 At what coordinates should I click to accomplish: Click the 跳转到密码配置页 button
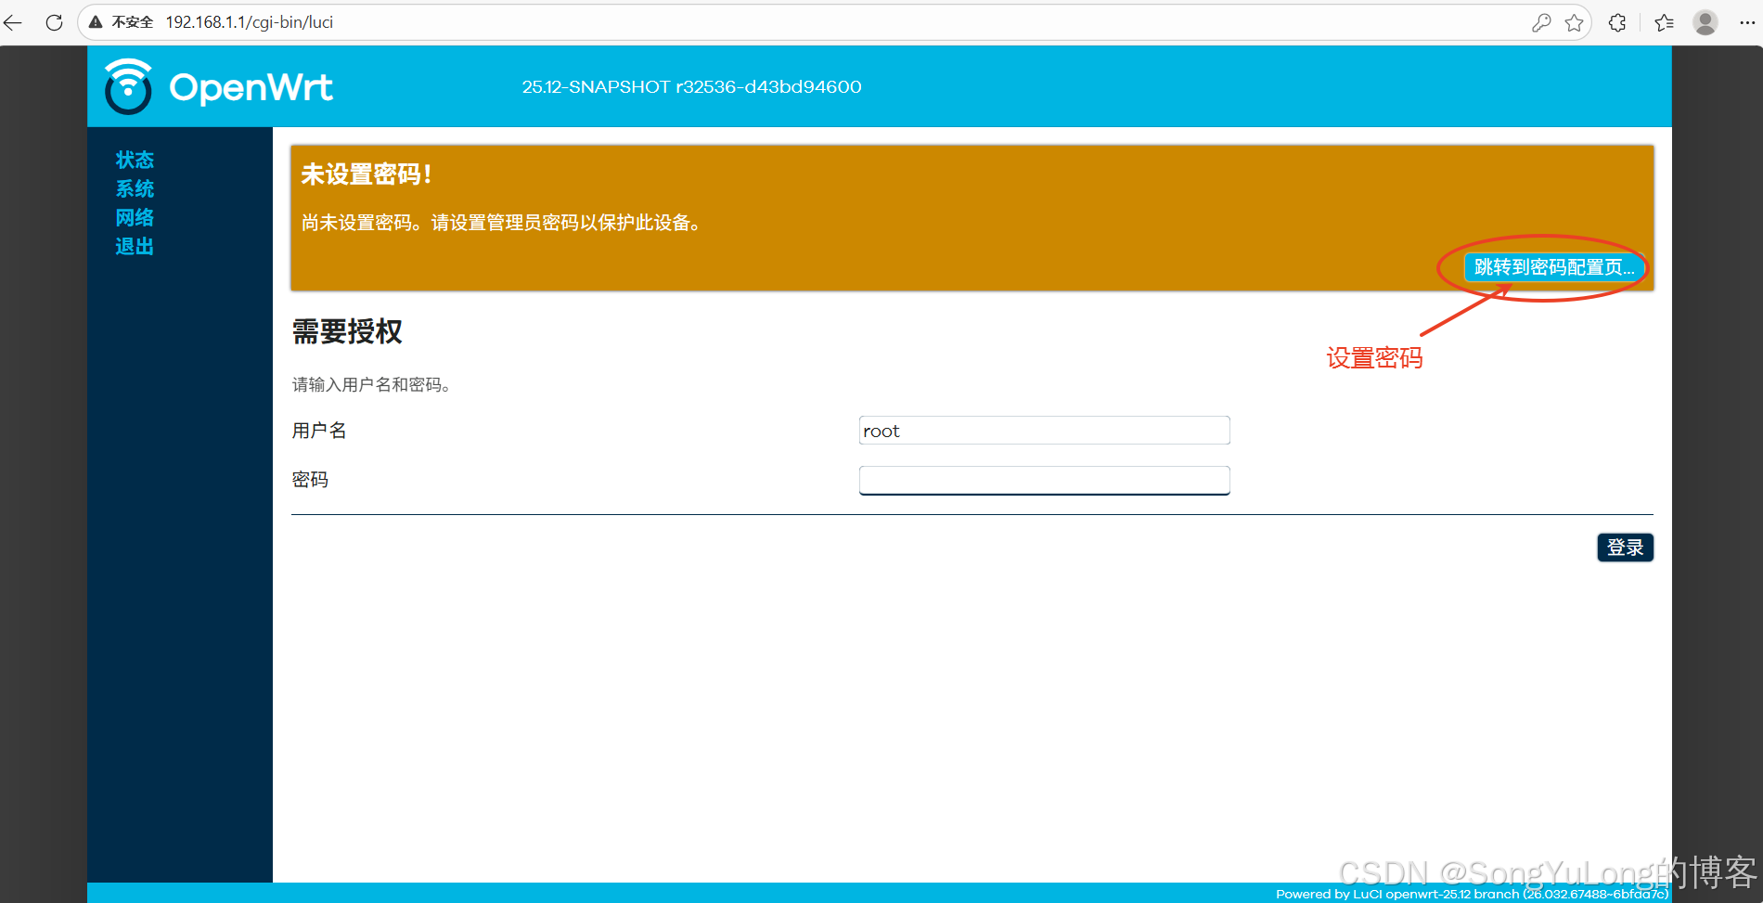click(x=1554, y=267)
